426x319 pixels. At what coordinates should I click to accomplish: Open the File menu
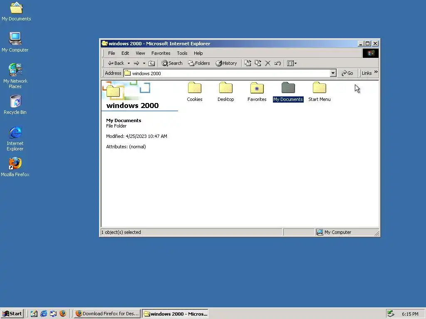coord(111,53)
